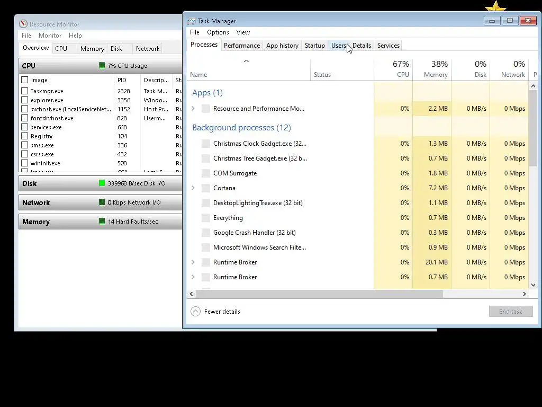The height and width of the screenshot is (407, 542).
Task: Click the Task Manager title bar icon
Action: click(x=191, y=21)
